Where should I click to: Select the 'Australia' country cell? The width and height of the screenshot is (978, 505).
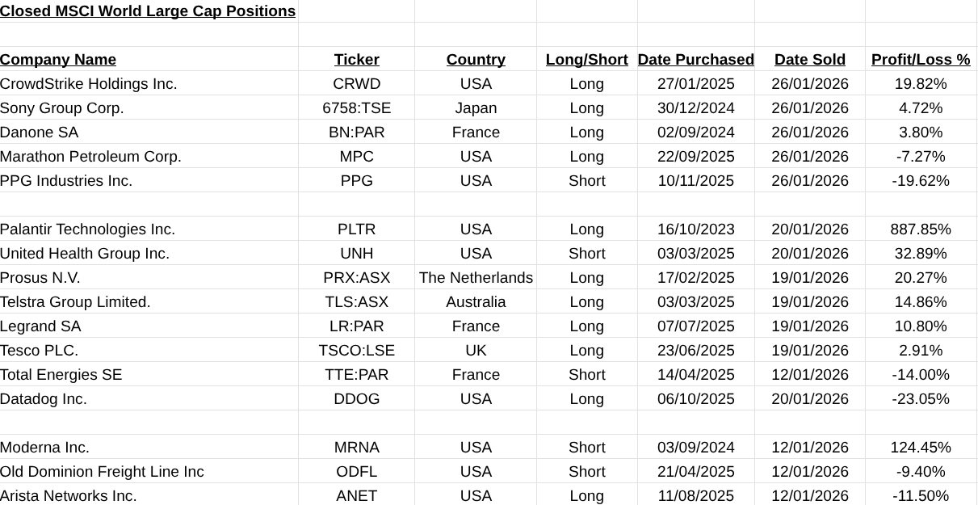click(x=476, y=302)
